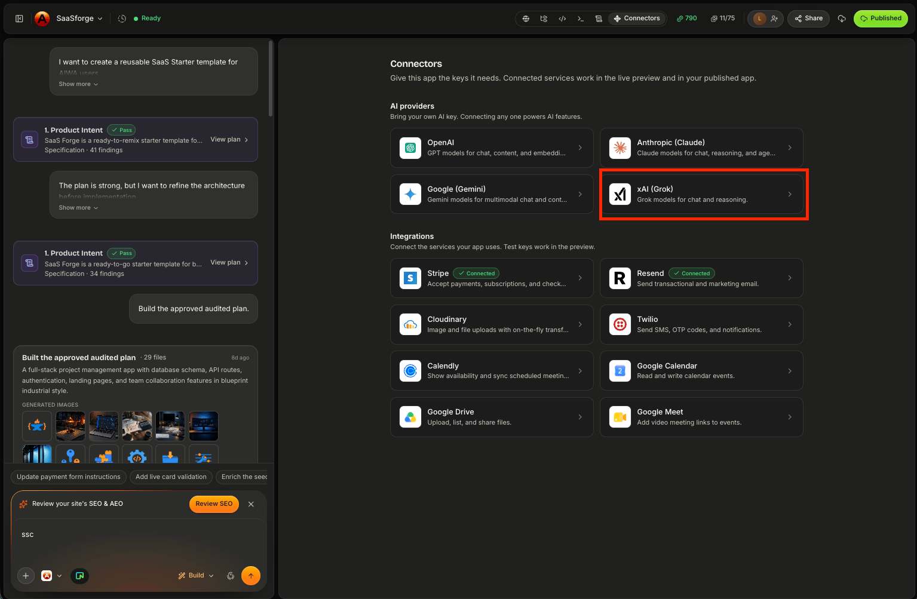The image size is (917, 599).
Task: Select Enrich the seed suggestion chip
Action: coord(241,477)
